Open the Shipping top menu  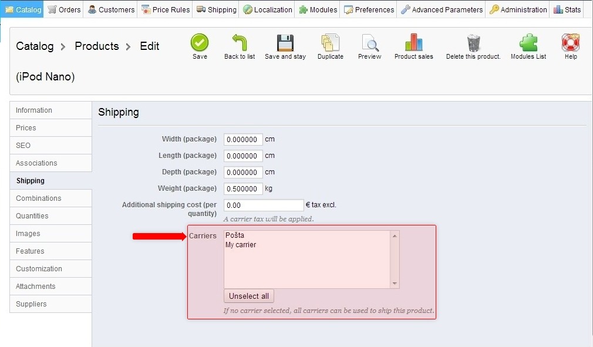click(x=216, y=9)
